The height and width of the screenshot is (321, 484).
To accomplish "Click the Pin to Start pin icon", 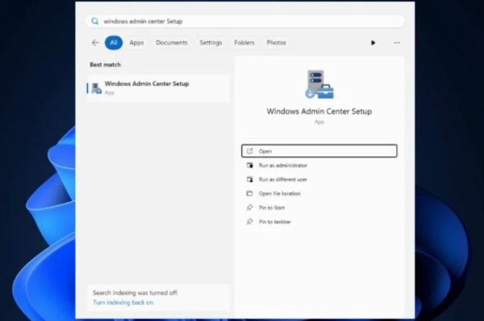I will (x=249, y=208).
